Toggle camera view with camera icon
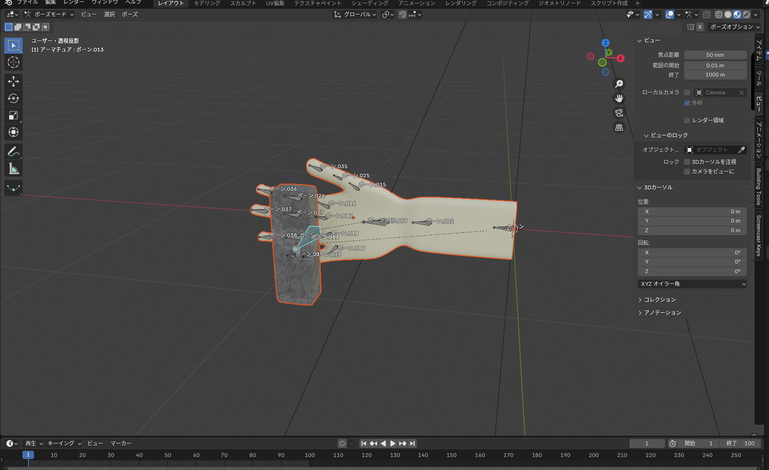The image size is (769, 470). click(619, 113)
